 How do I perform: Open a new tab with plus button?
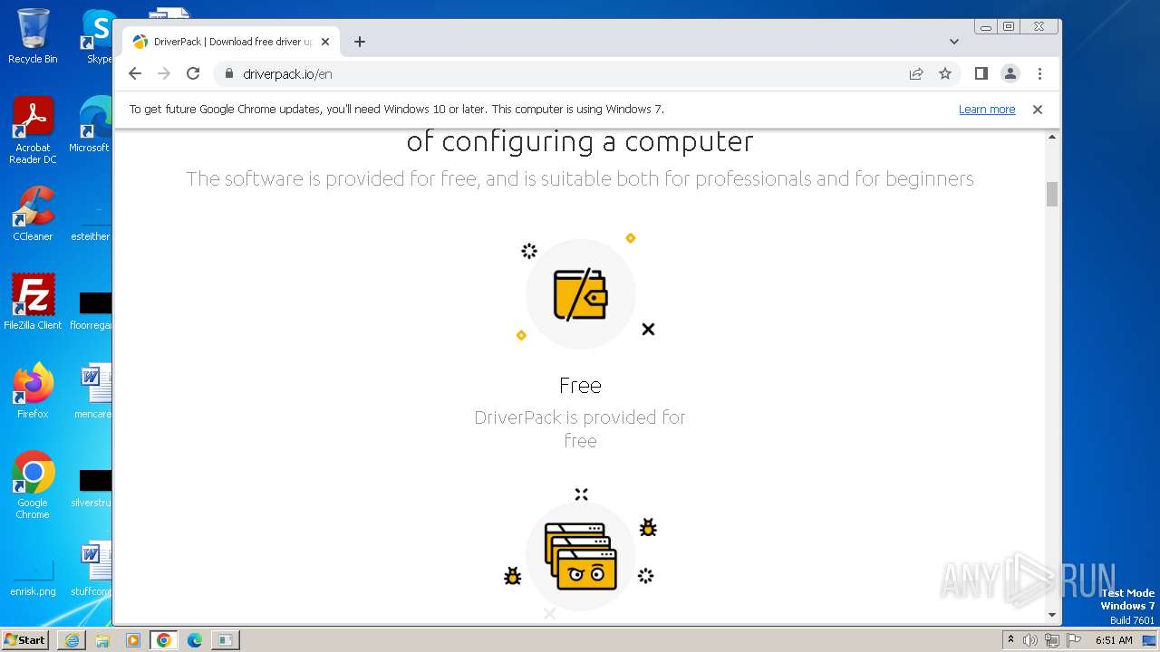coord(360,42)
